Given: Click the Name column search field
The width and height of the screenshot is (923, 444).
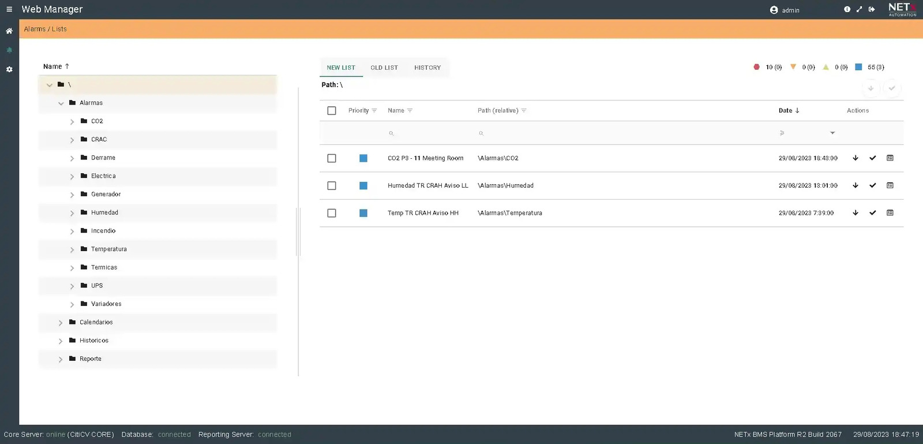Looking at the screenshot, I should click(x=427, y=133).
